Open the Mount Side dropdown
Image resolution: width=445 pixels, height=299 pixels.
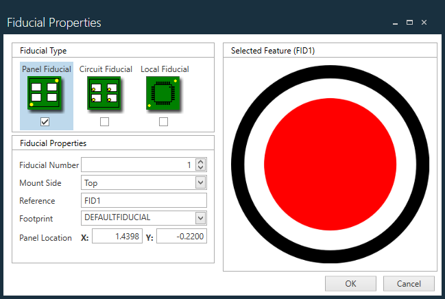click(200, 183)
